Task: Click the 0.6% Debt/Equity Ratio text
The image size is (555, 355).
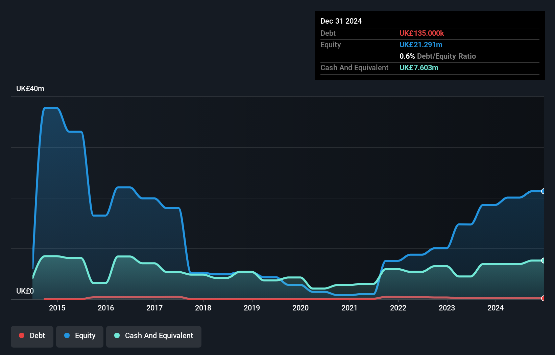Action: [438, 56]
